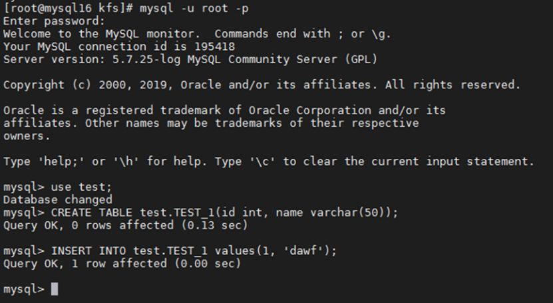
Task: Click the '1 row affected (0.00 sec)' result
Action: [156, 264]
